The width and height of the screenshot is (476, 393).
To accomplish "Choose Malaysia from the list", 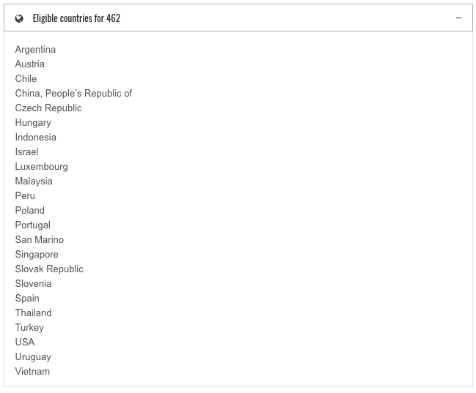I will click(x=34, y=181).
